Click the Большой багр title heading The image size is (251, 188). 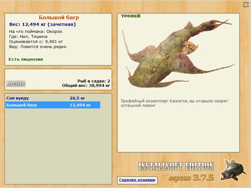pos(59,18)
